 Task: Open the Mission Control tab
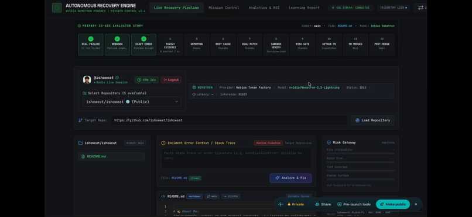pyautogui.click(x=224, y=8)
